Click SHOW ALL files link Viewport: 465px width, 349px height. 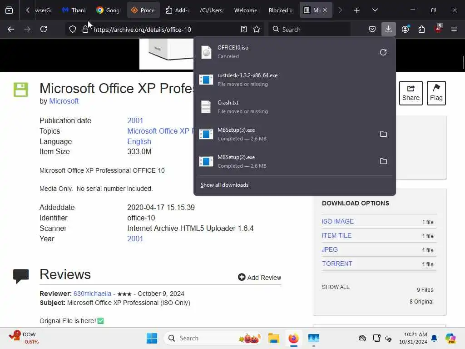coord(336,287)
